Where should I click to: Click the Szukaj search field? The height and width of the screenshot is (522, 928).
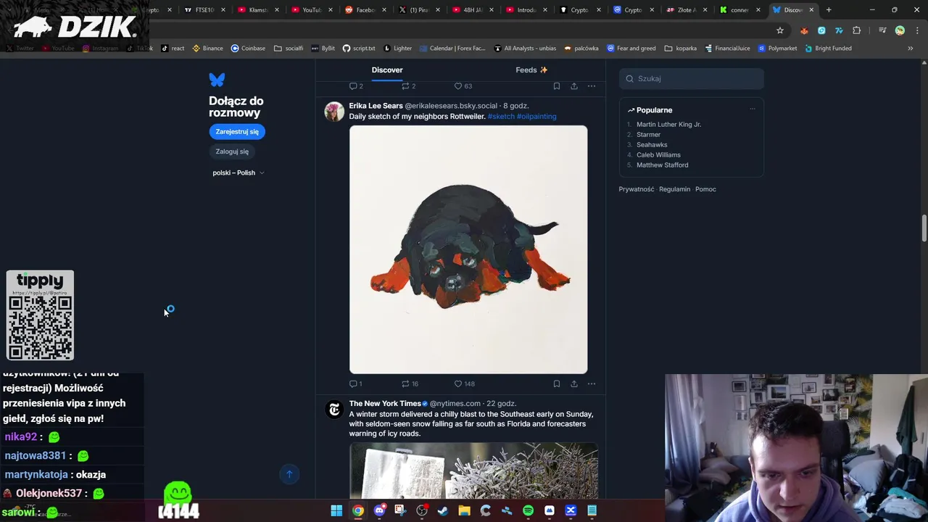point(691,78)
